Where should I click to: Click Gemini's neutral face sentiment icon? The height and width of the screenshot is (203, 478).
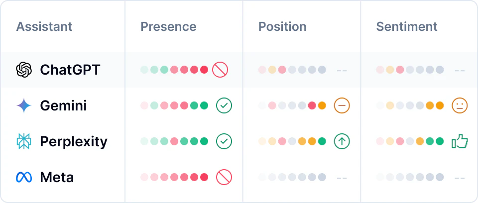pos(460,105)
